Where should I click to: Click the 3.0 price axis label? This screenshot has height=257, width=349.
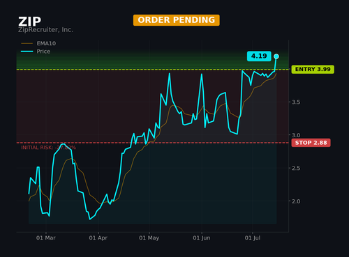coord(296,135)
